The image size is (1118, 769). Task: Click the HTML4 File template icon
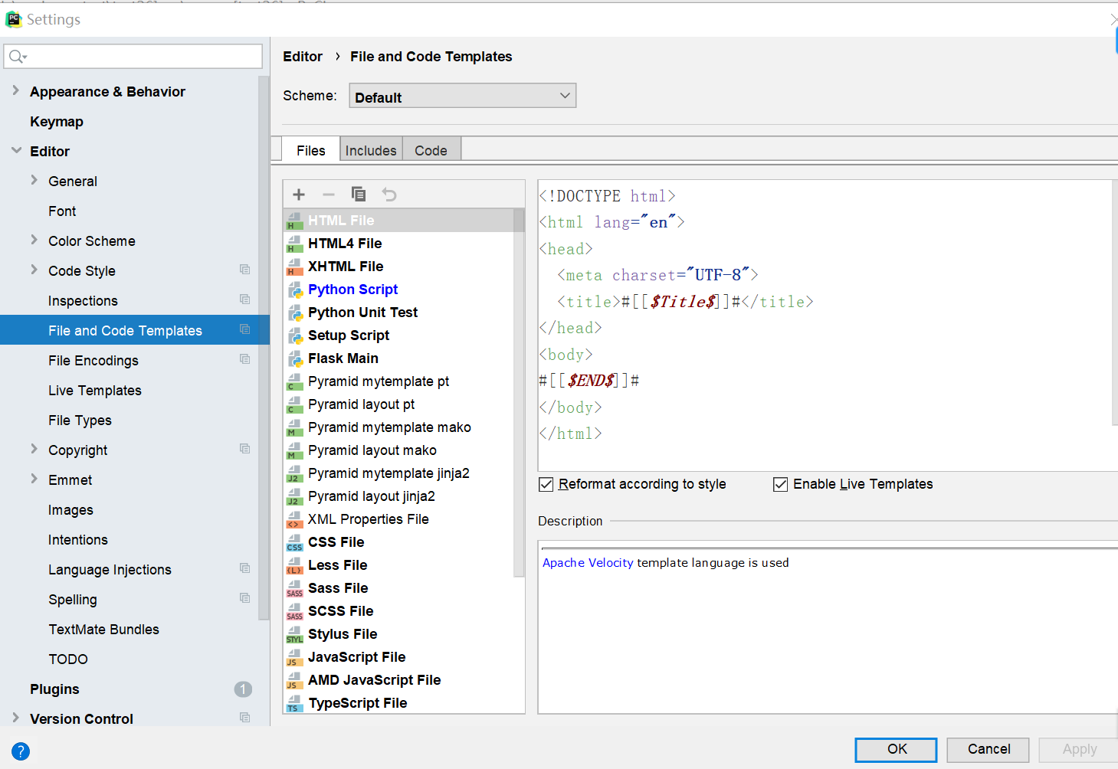(x=295, y=244)
